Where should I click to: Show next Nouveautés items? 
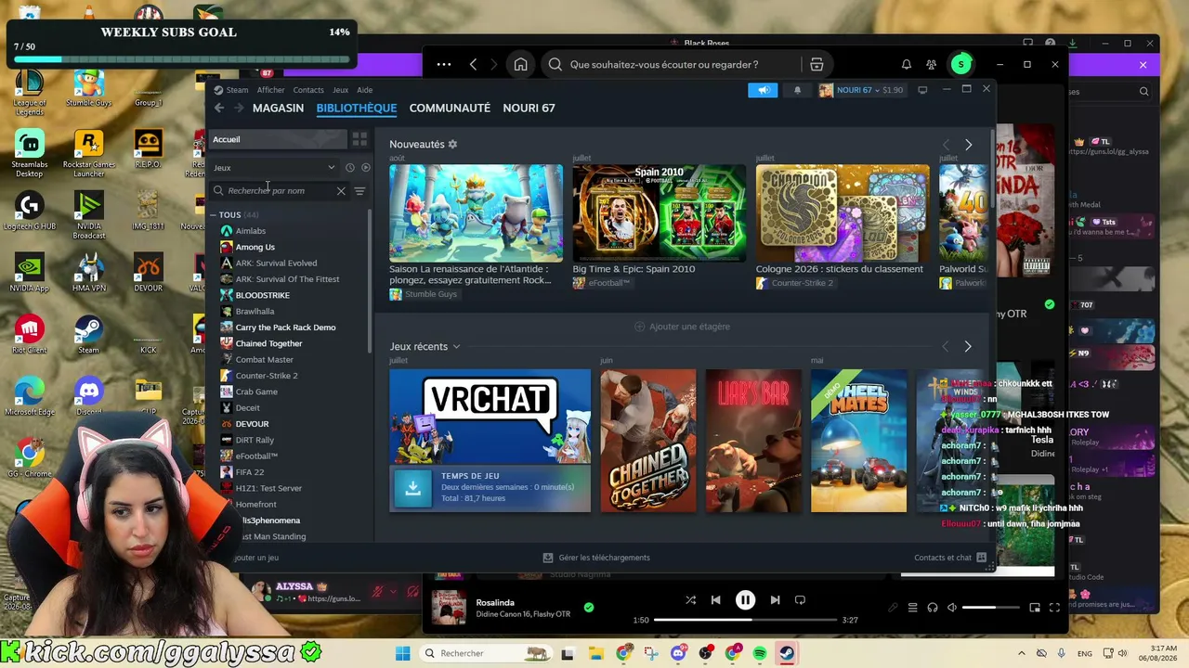pyautogui.click(x=968, y=145)
